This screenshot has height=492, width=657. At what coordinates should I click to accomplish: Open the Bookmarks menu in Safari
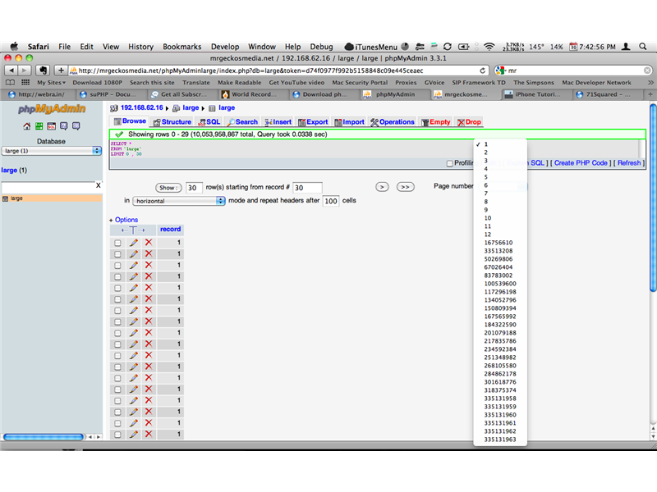pyautogui.click(x=181, y=47)
